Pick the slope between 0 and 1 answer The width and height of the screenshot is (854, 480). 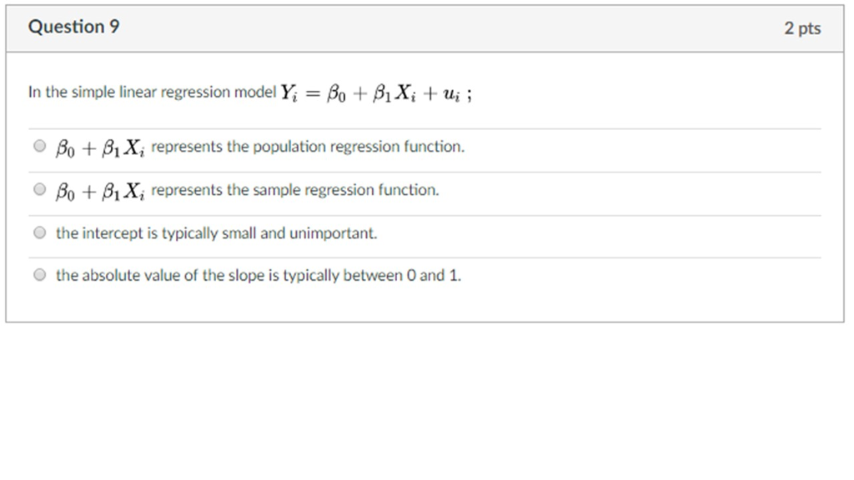[x=38, y=273]
